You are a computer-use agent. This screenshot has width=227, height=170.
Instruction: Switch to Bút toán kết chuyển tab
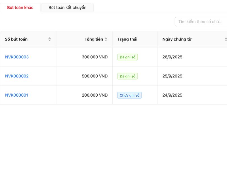67,8
